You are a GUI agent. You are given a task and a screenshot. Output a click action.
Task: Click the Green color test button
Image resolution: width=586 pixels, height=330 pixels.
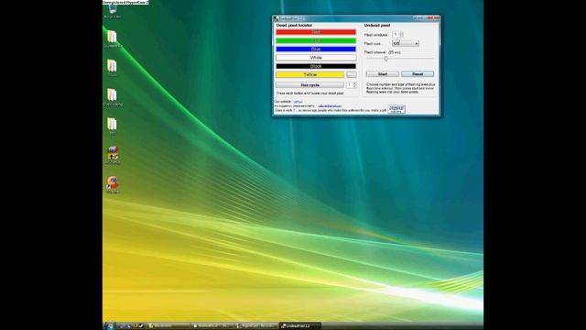click(x=316, y=40)
